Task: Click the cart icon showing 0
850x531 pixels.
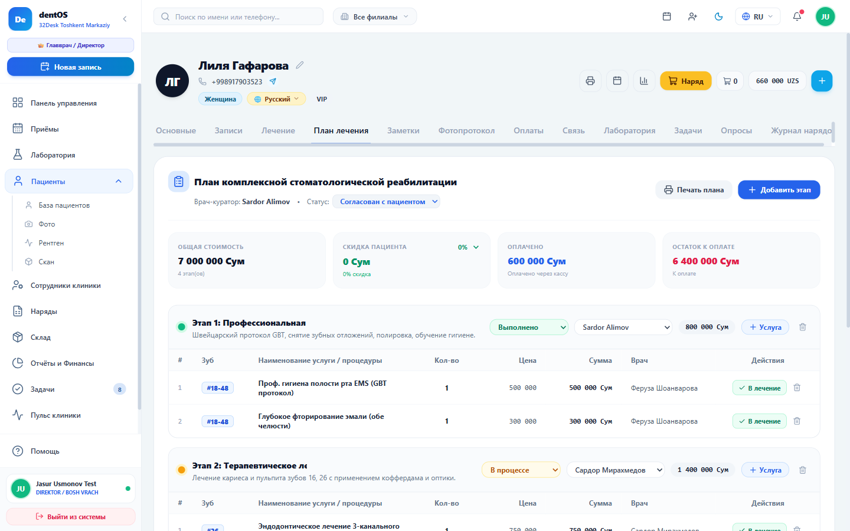Action: pos(730,81)
